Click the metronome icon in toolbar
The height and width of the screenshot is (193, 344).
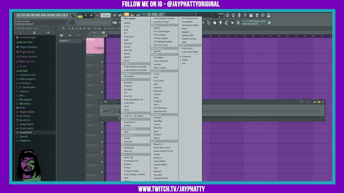tap(114, 16)
